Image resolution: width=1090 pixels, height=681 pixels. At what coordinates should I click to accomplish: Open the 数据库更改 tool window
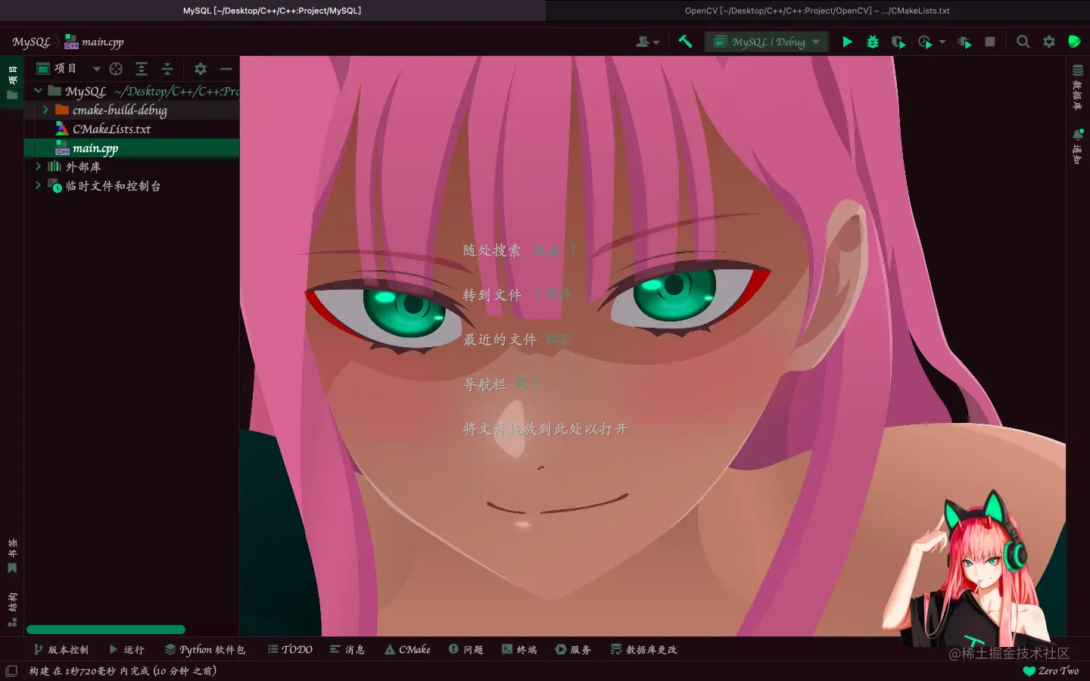click(643, 649)
